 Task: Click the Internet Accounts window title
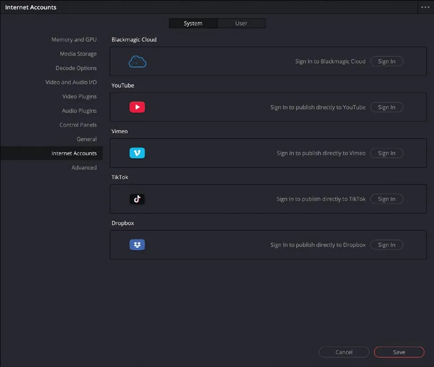click(30, 7)
